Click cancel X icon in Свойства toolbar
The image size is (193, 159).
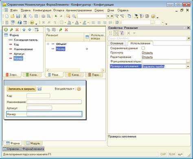pos(129,33)
